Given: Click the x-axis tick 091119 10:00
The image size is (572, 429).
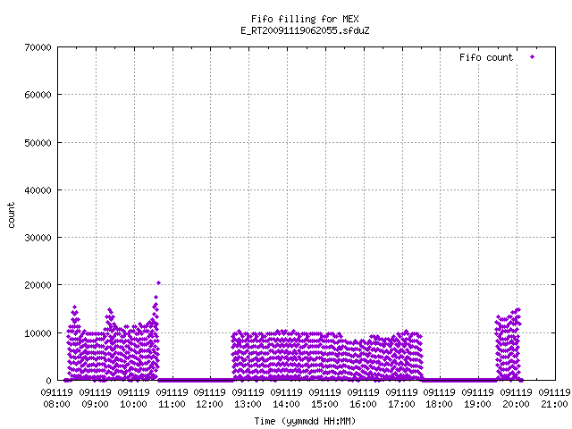Looking at the screenshot, I should point(133,399).
